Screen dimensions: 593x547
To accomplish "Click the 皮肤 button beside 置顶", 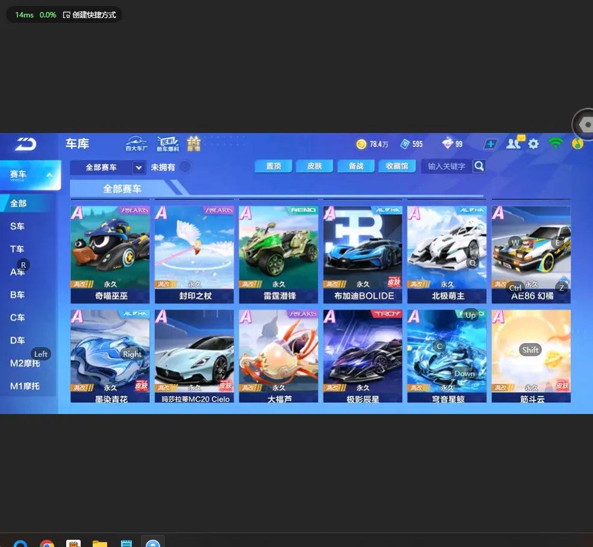I will pyautogui.click(x=315, y=166).
